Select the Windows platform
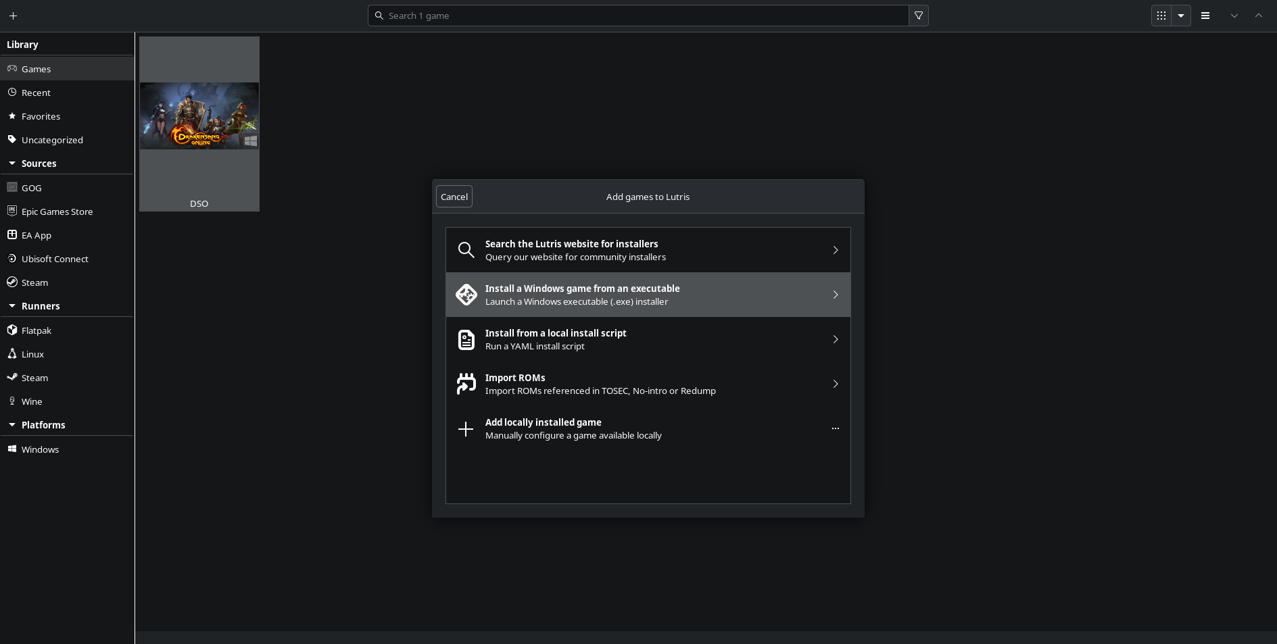 [x=67, y=449]
